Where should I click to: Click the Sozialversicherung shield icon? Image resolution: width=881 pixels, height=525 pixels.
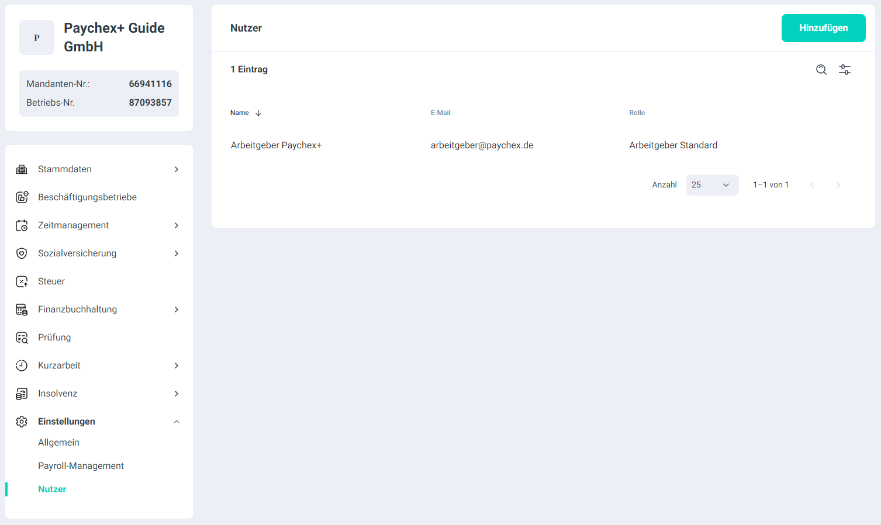22,253
